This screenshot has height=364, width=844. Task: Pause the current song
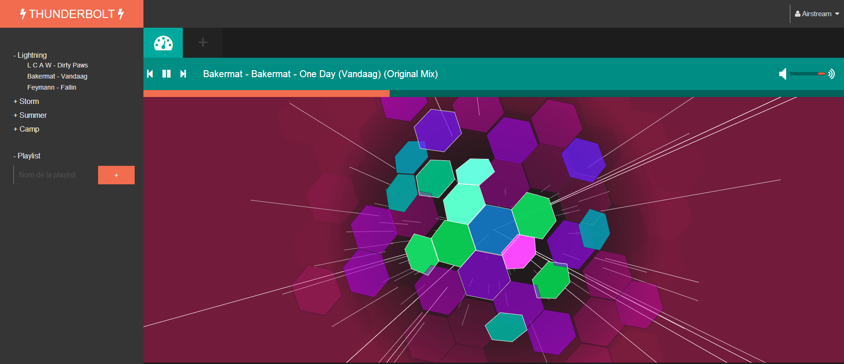point(167,74)
